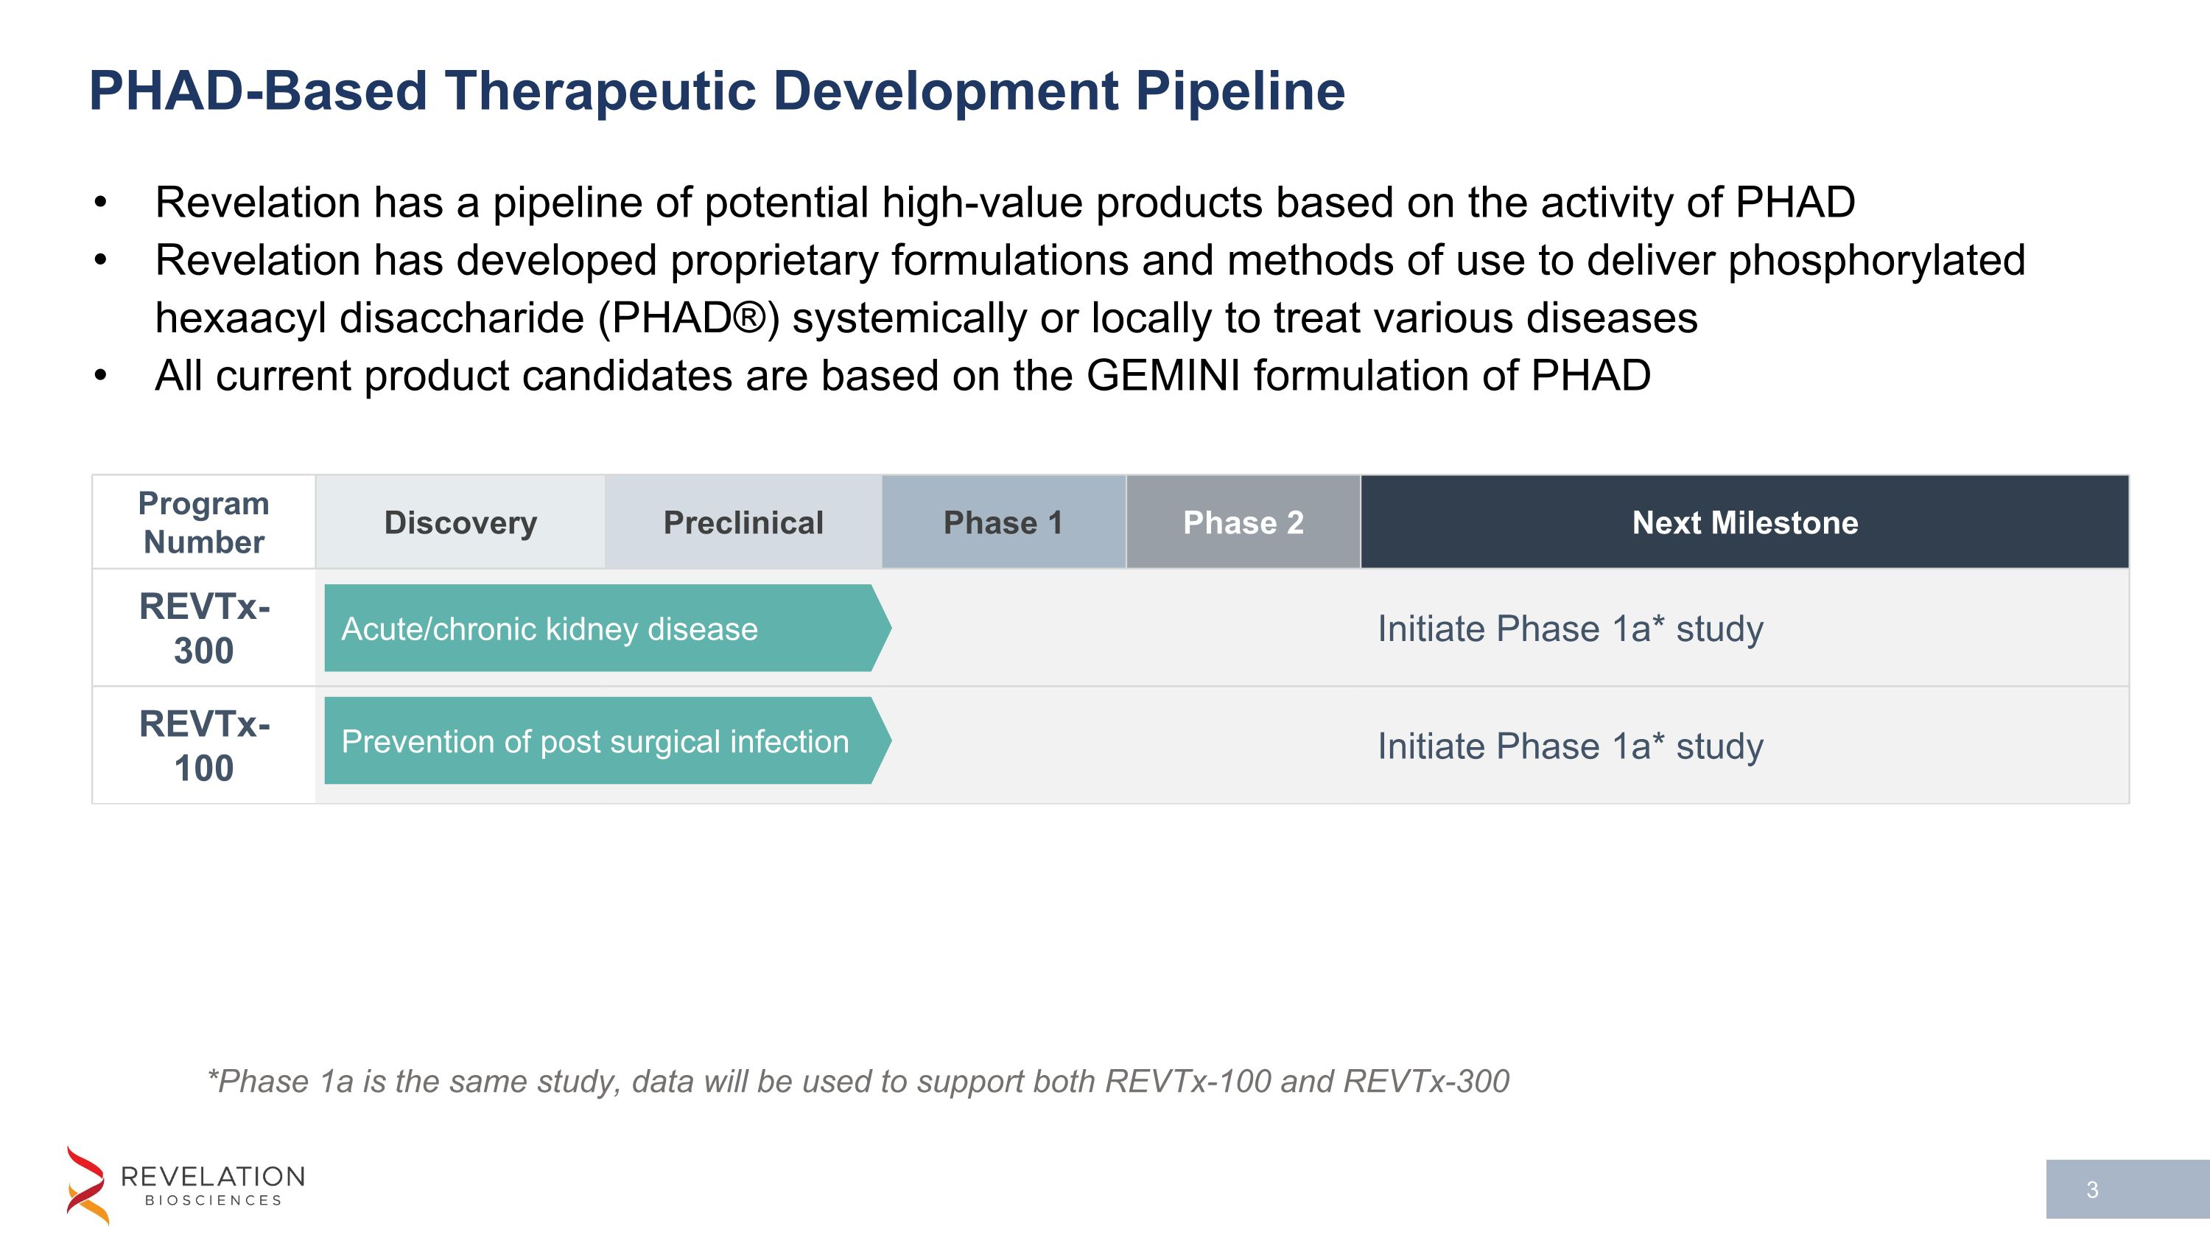Click the bullet about proprietary formulations

point(1090,261)
